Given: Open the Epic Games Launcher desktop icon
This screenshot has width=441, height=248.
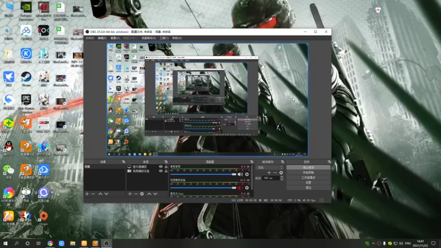Looking at the screenshot, I should [26, 104].
